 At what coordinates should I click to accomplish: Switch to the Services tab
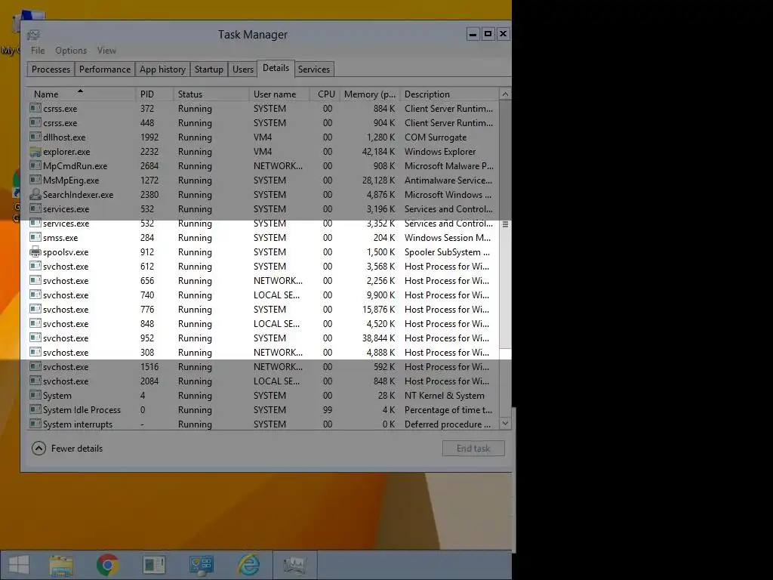coord(314,69)
